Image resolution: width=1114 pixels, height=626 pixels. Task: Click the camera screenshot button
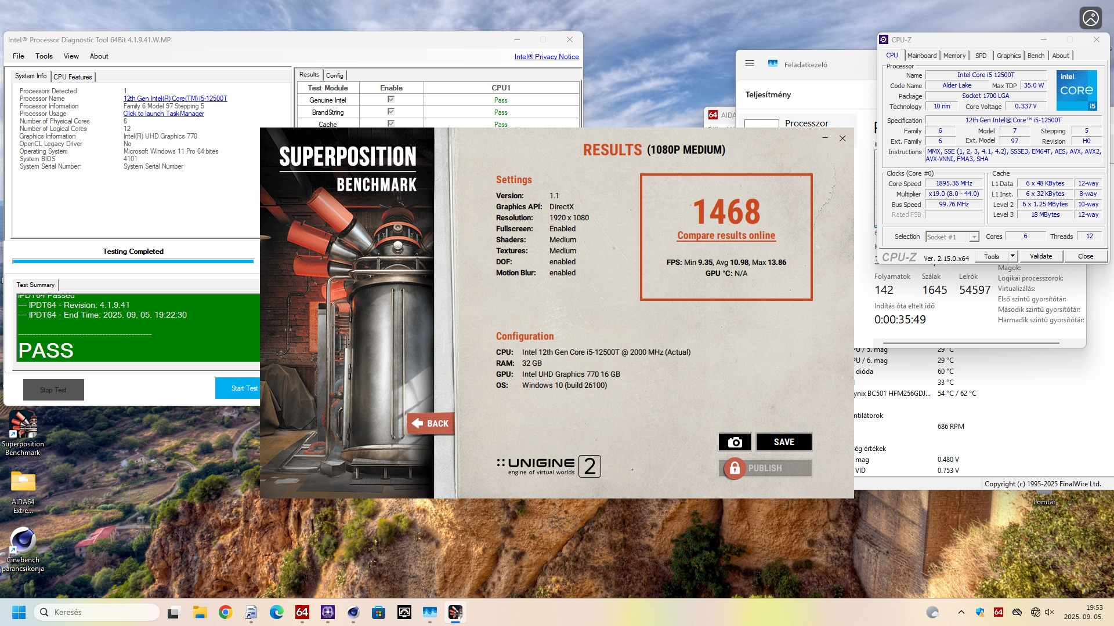point(735,442)
